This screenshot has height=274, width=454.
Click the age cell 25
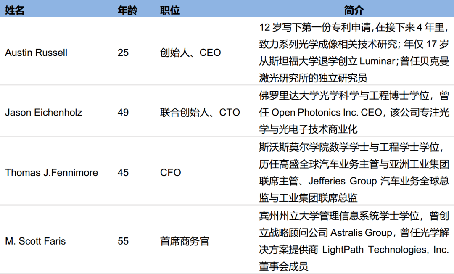tap(123, 53)
